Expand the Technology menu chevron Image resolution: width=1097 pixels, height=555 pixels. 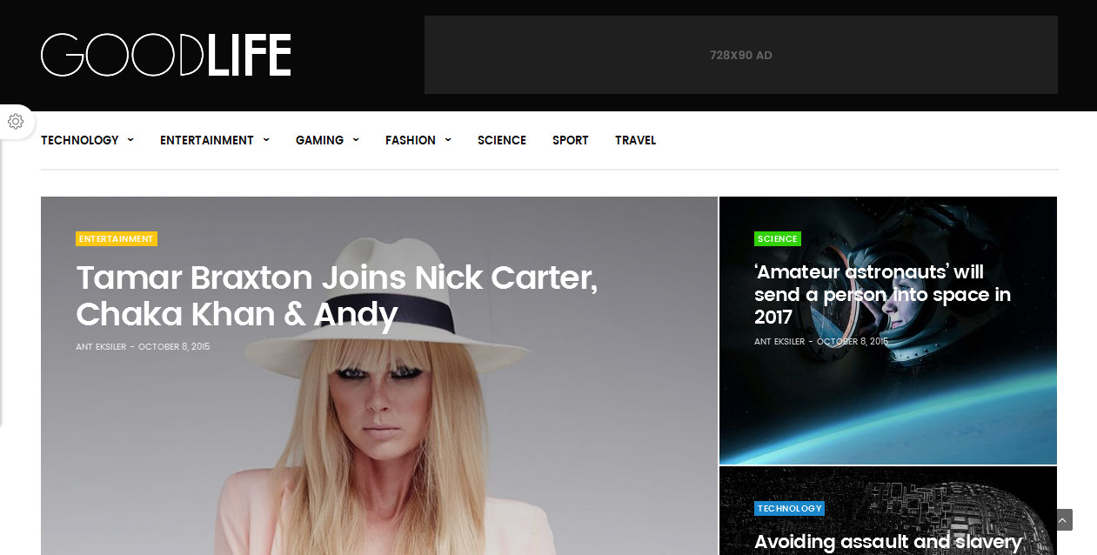click(130, 140)
